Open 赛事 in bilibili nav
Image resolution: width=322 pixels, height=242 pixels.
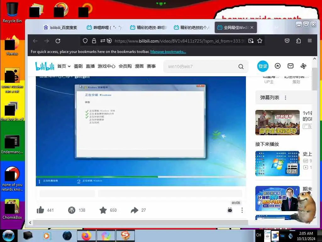(151, 66)
